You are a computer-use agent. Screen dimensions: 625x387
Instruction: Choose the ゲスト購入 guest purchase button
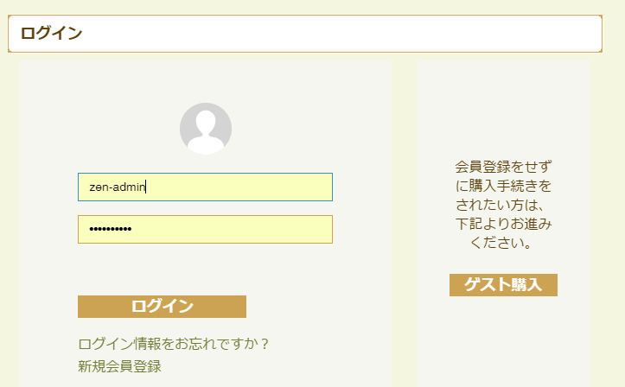(503, 285)
